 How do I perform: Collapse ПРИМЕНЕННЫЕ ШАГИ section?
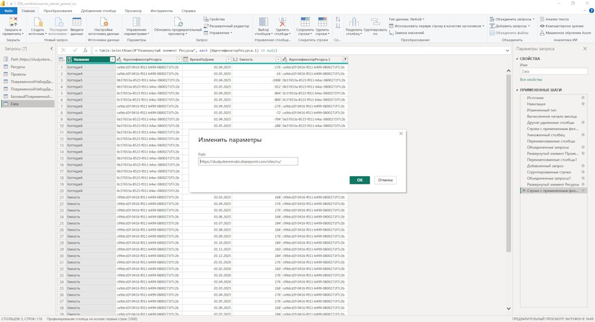tap(517, 90)
